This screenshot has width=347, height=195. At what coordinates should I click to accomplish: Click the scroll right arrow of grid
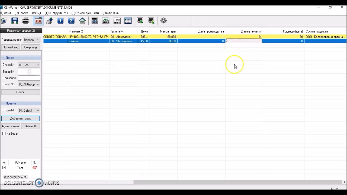(344, 182)
